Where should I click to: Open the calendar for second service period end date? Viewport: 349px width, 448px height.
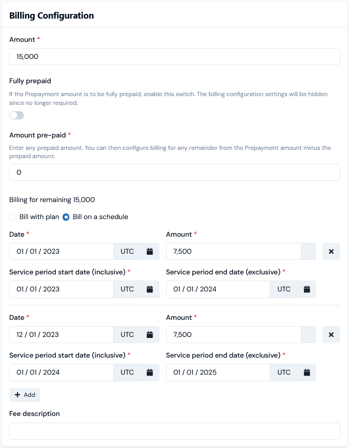pyautogui.click(x=306, y=372)
